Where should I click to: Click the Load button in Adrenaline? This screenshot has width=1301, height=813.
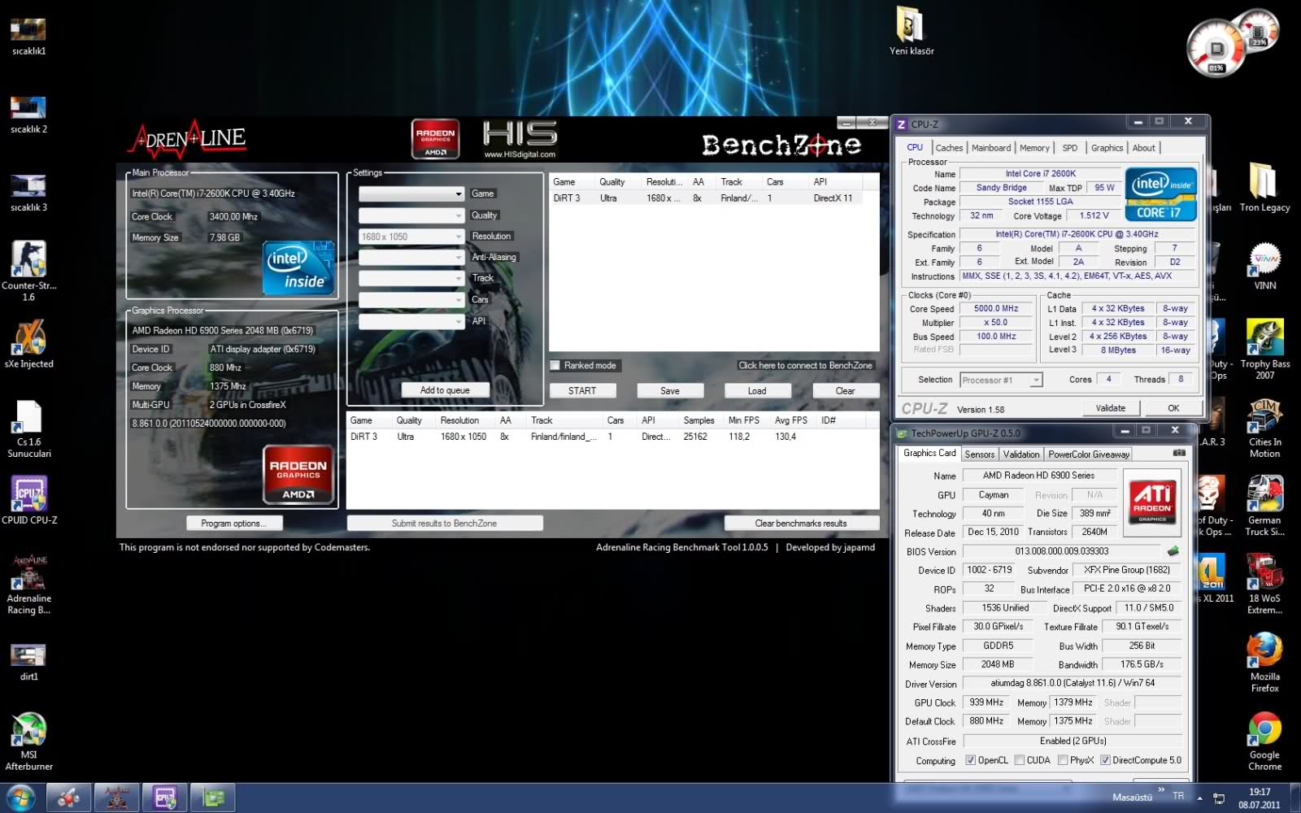click(x=757, y=391)
